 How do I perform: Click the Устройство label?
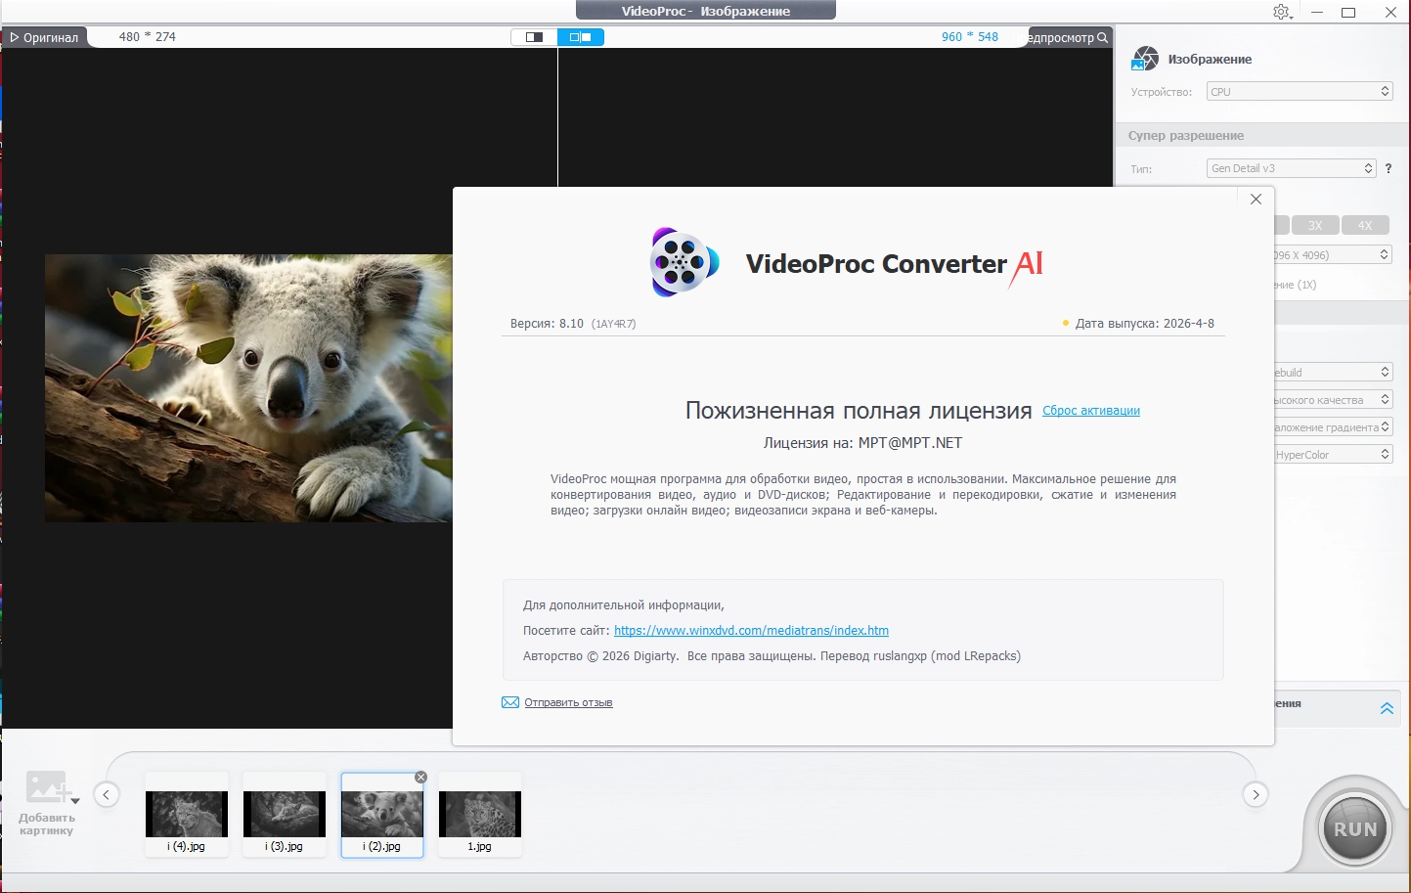1162,92
